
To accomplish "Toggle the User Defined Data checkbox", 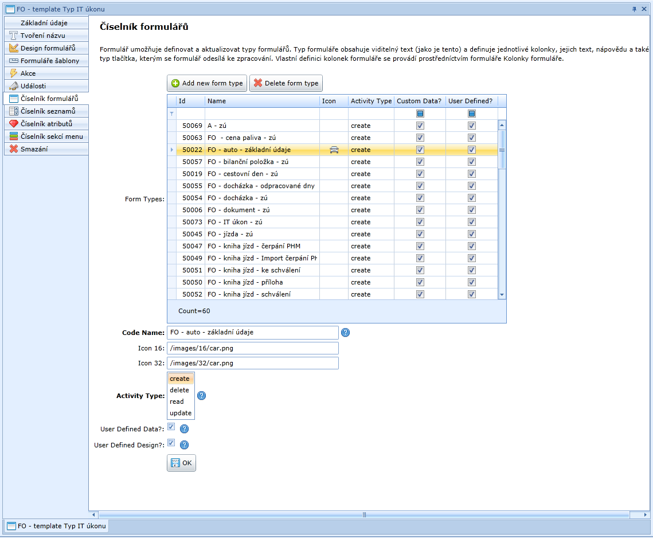I will point(171,427).
